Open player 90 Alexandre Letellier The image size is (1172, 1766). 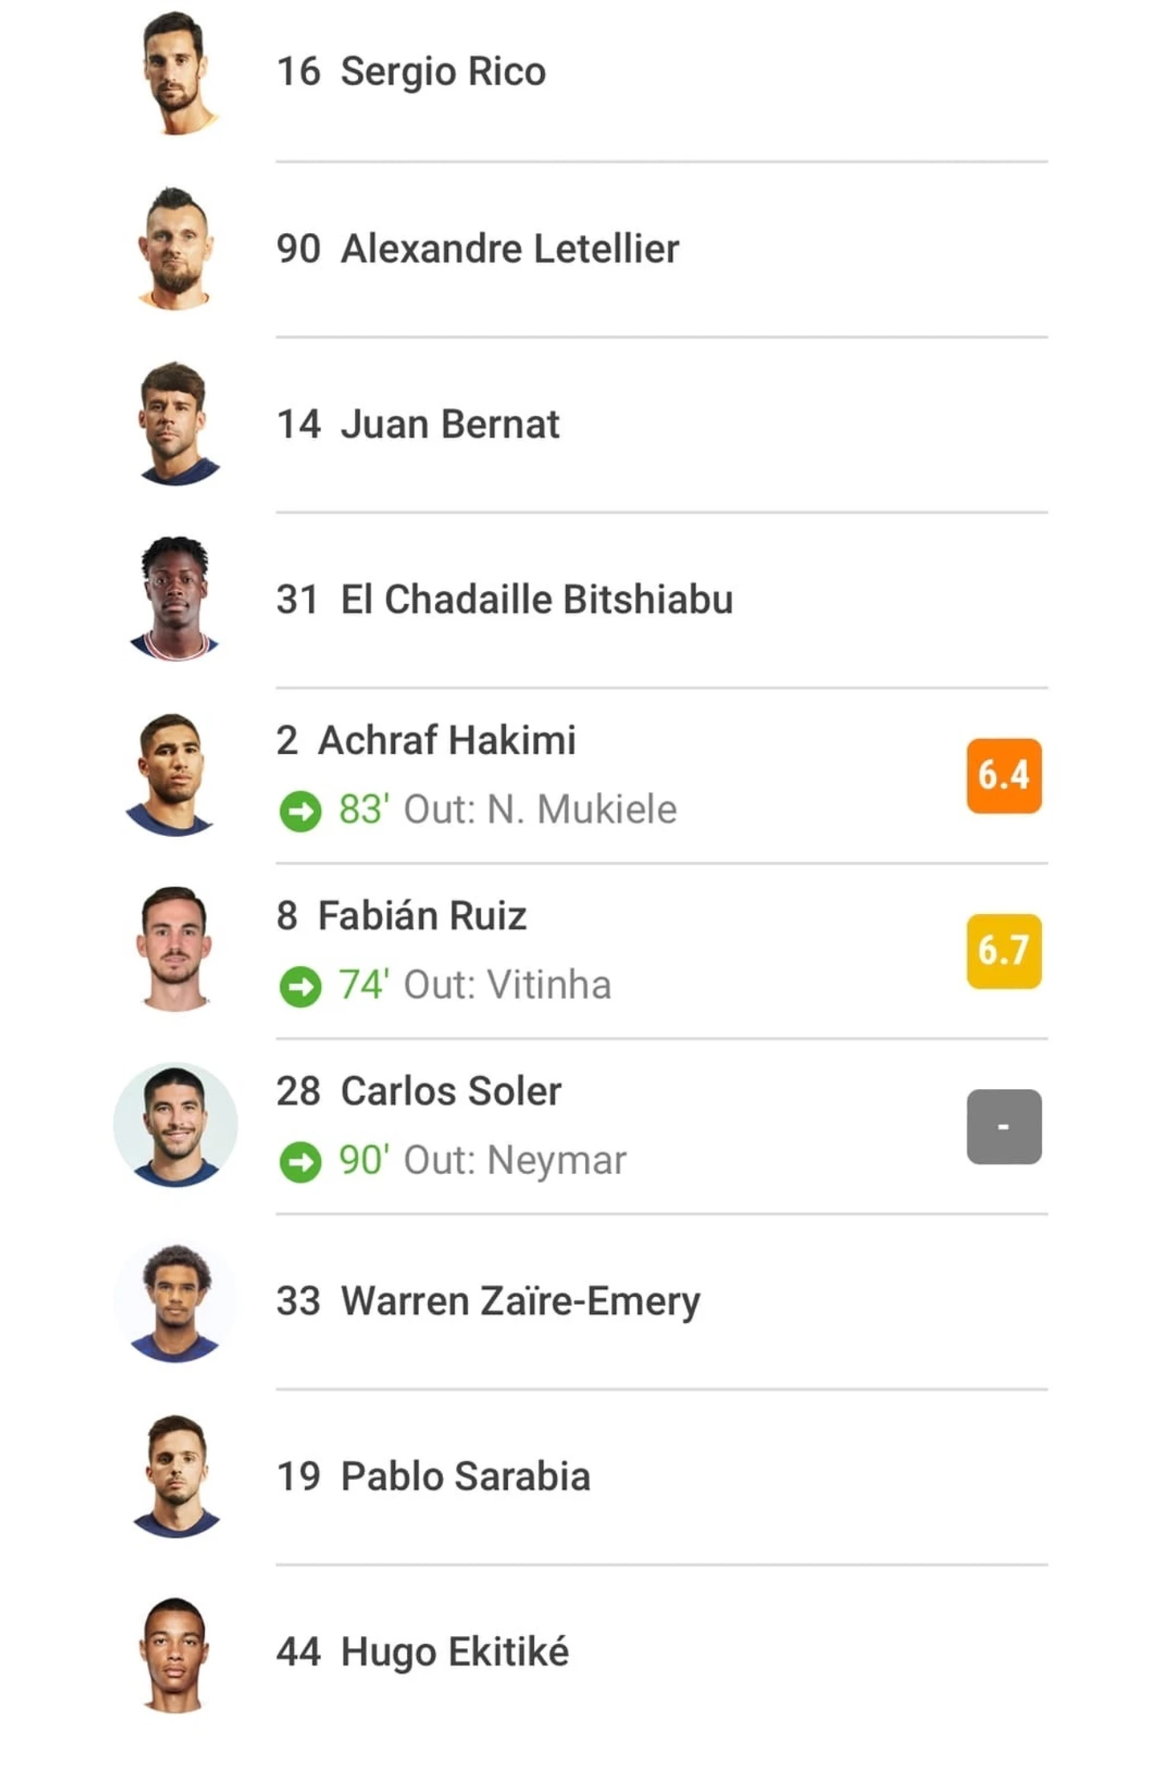click(x=478, y=248)
